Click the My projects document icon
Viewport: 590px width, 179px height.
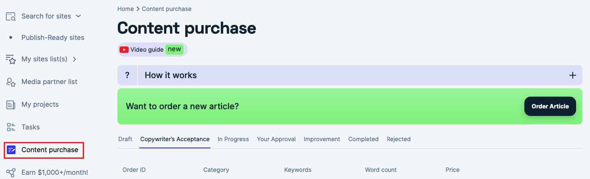click(11, 105)
